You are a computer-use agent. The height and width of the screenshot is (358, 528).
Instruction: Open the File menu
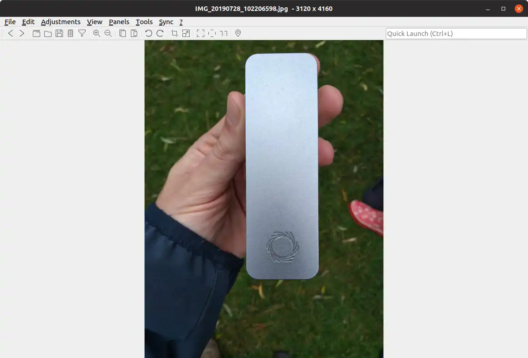(x=10, y=22)
